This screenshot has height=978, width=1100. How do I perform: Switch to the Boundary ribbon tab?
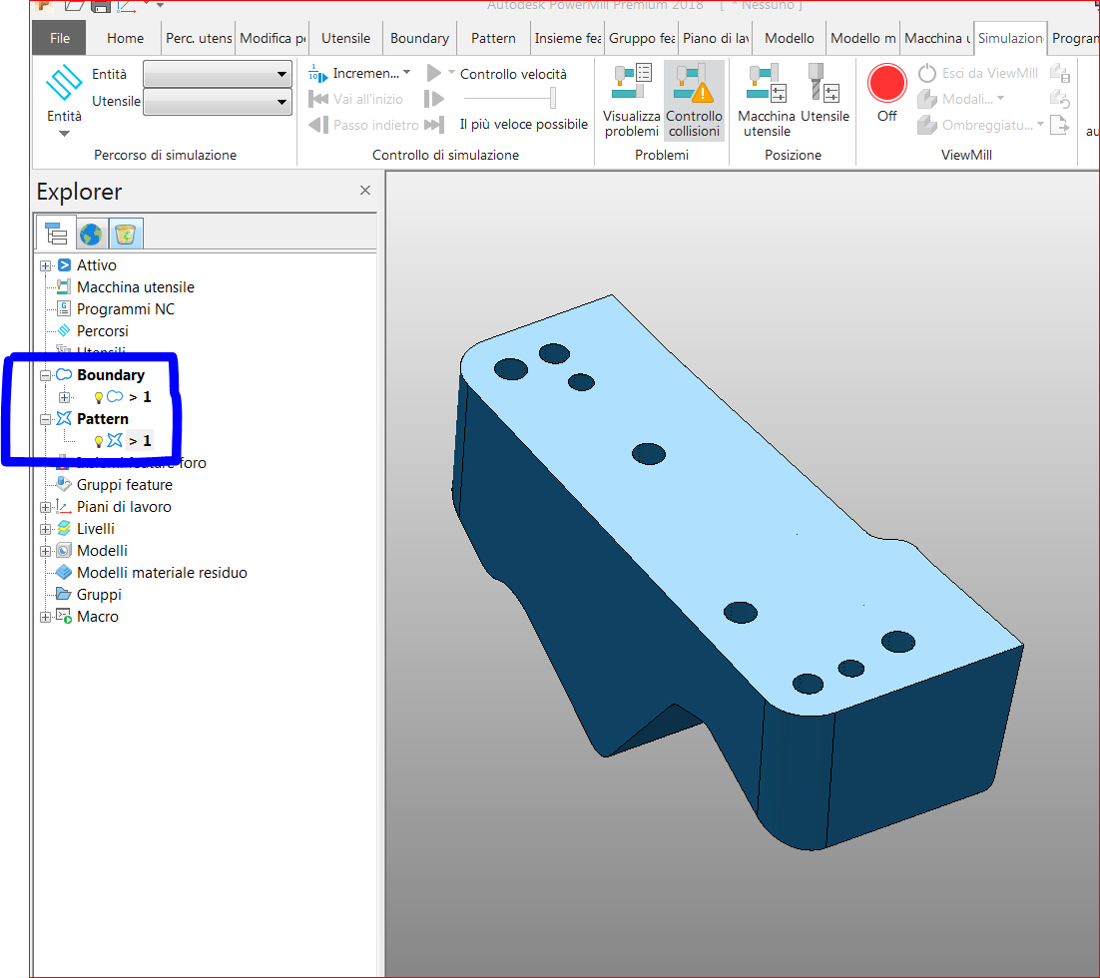[419, 38]
